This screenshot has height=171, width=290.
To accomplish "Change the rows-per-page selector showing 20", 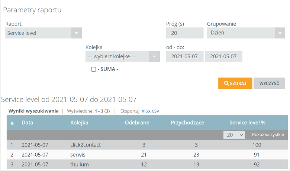I will pyautogui.click(x=234, y=135).
